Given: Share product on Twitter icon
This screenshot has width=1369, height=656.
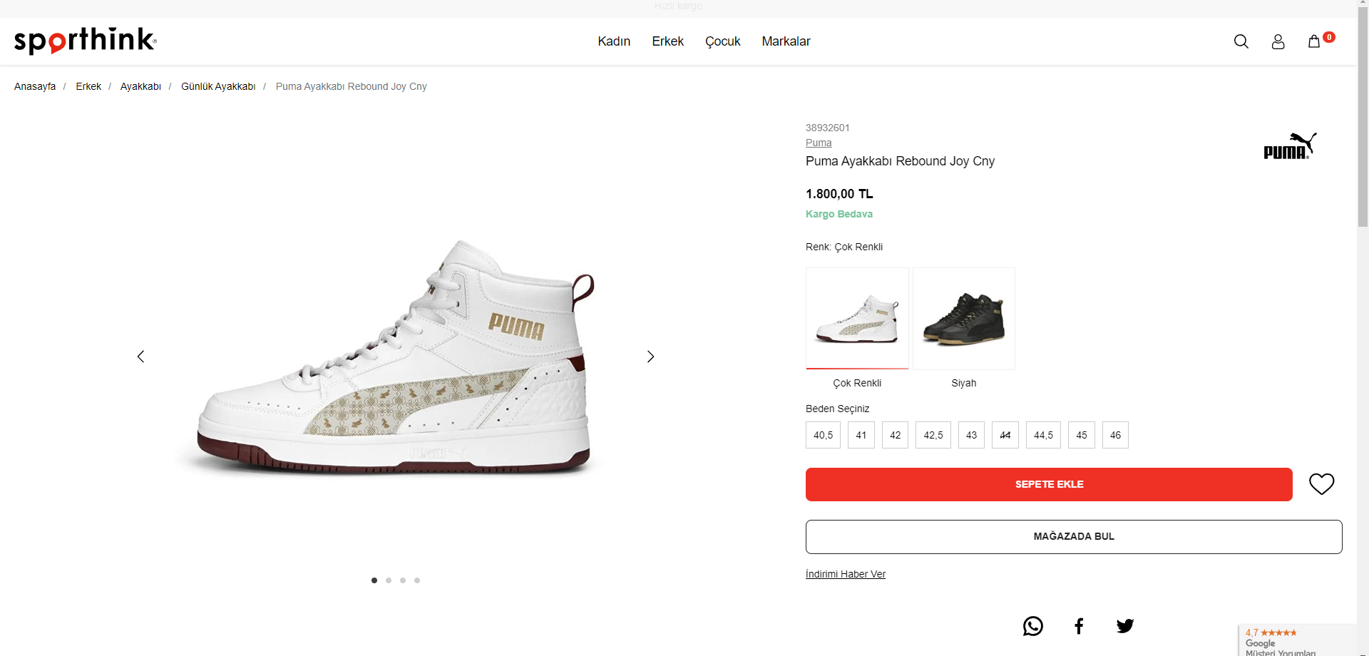Looking at the screenshot, I should tap(1125, 626).
